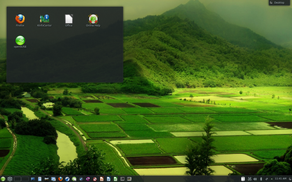Open the Online Help shortcut
The image size is (292, 182).
[93, 21]
